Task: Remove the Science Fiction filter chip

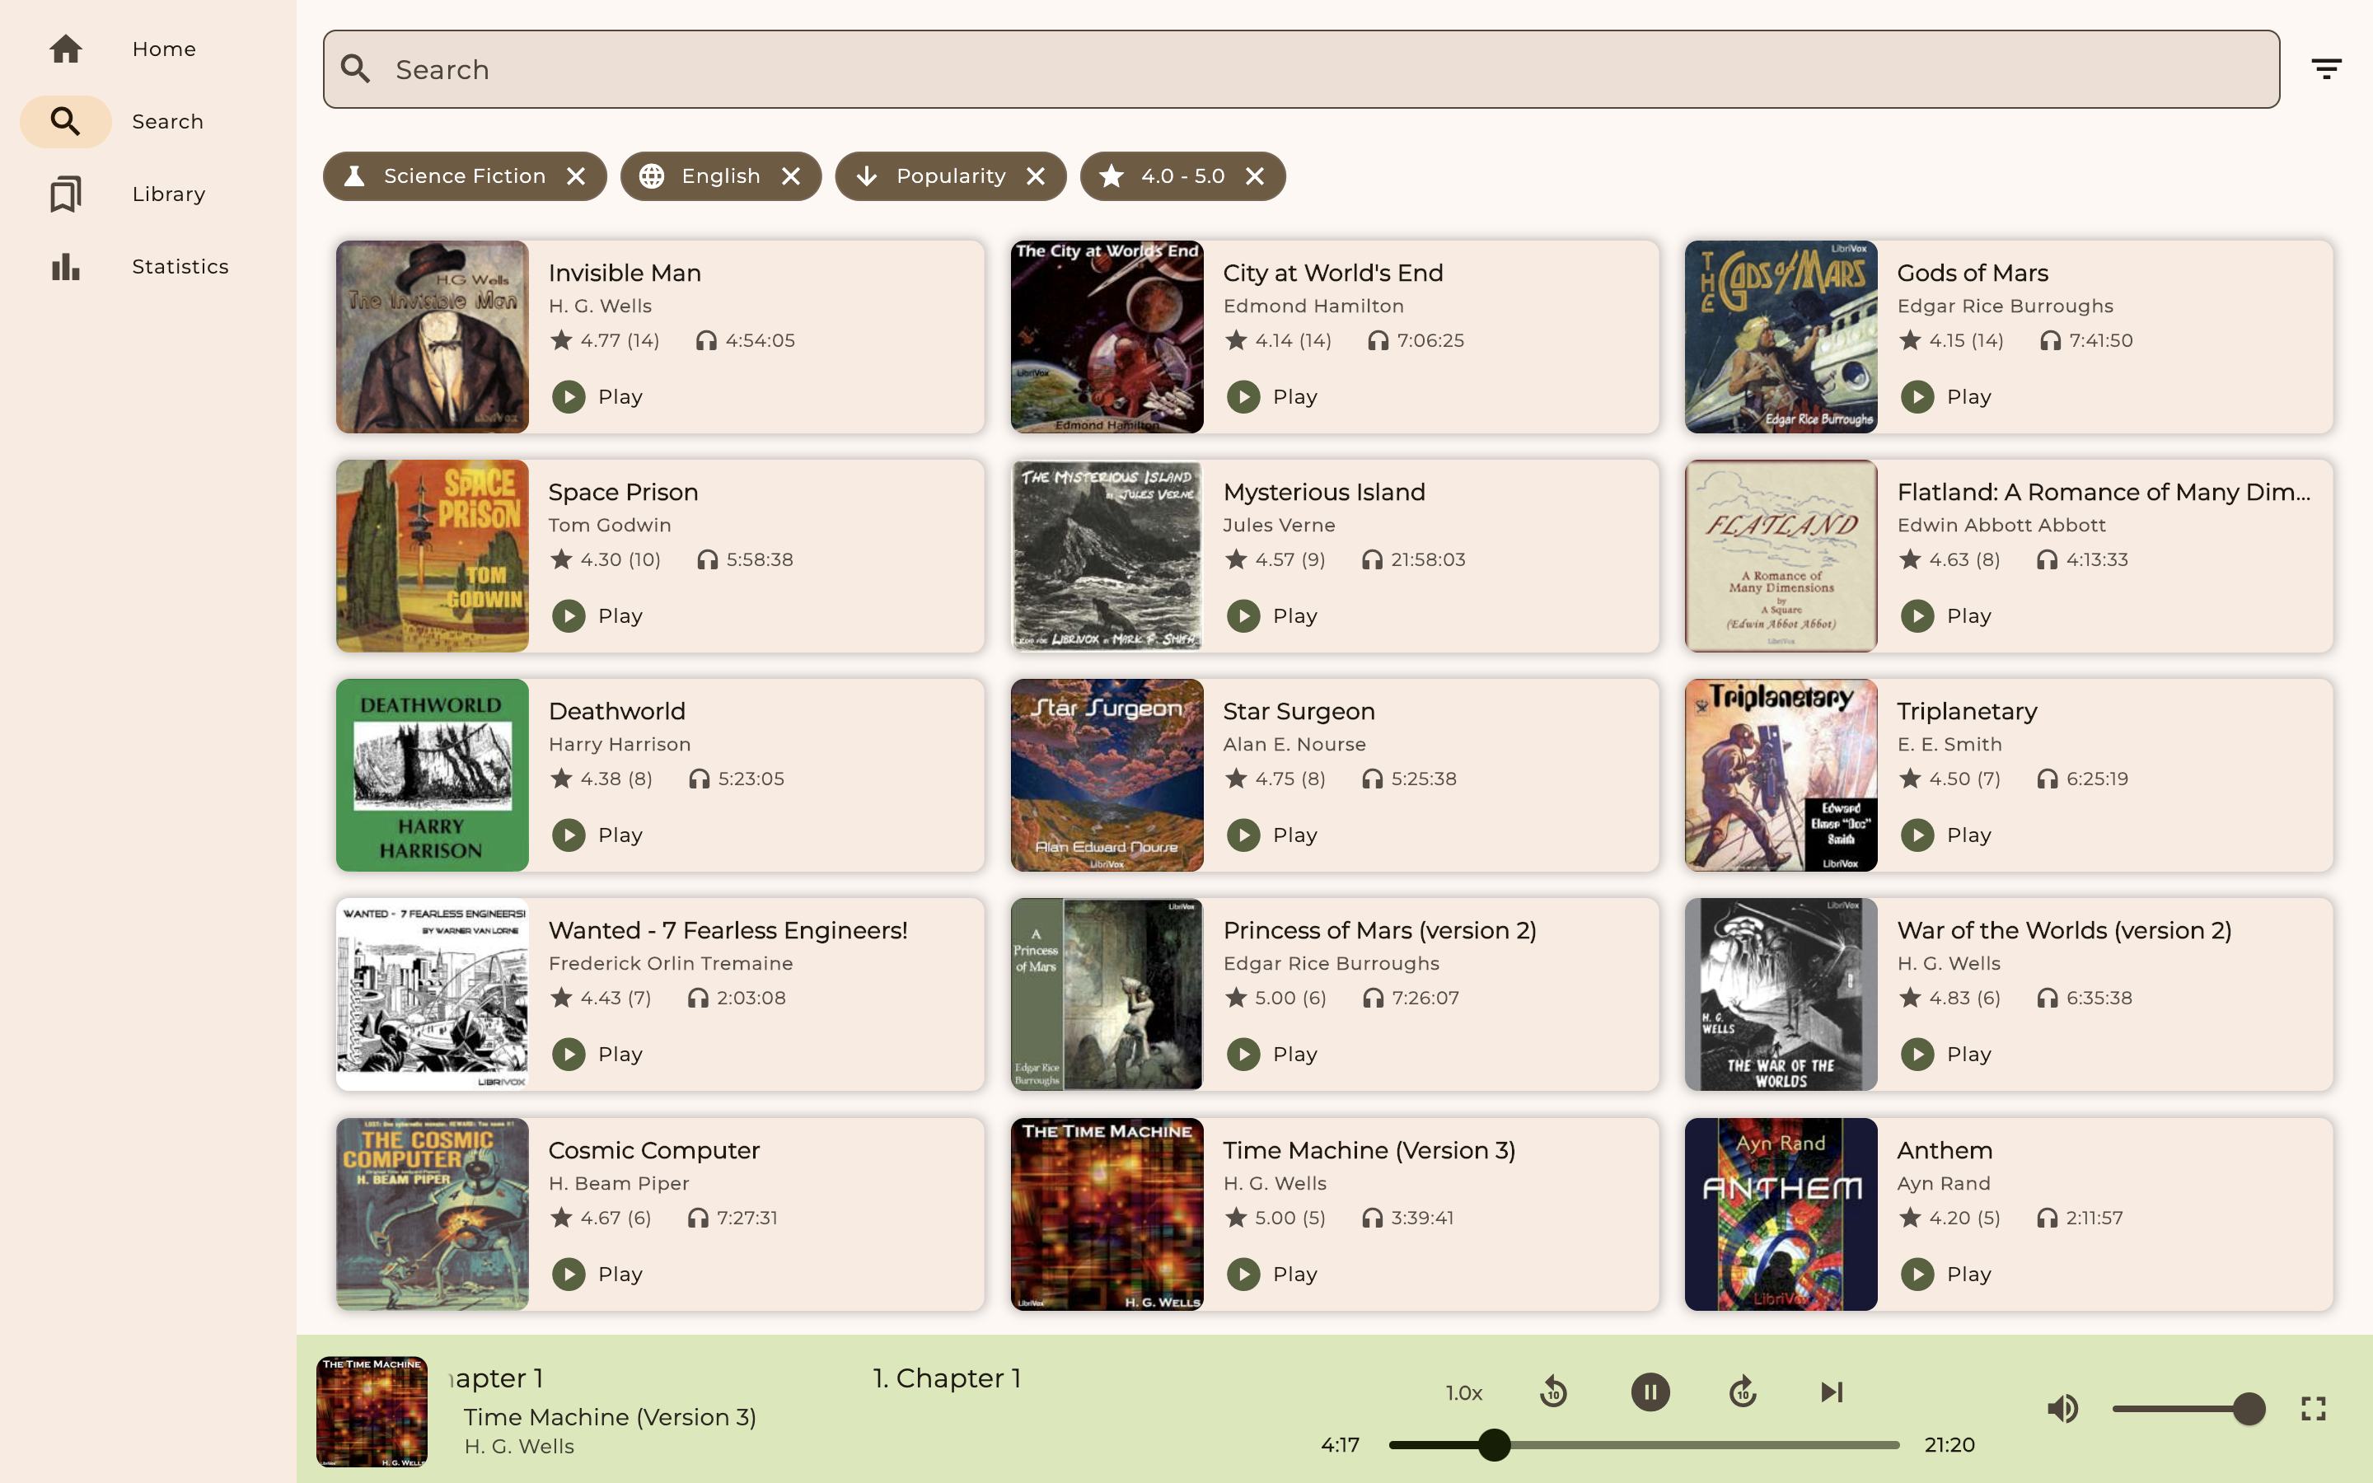Action: pyautogui.click(x=576, y=176)
